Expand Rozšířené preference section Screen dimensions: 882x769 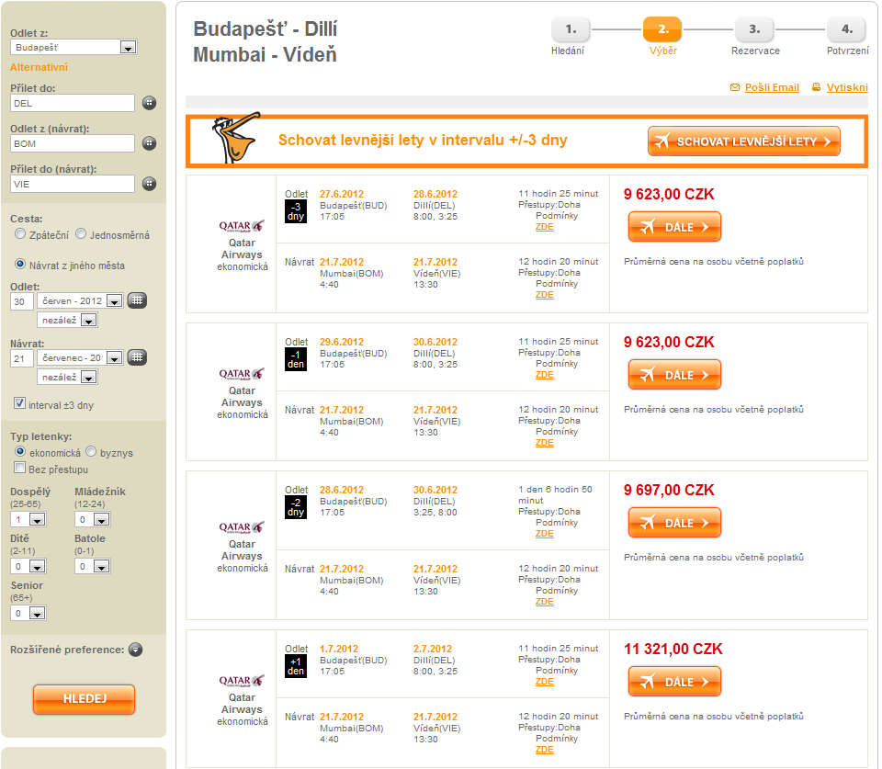click(x=136, y=650)
